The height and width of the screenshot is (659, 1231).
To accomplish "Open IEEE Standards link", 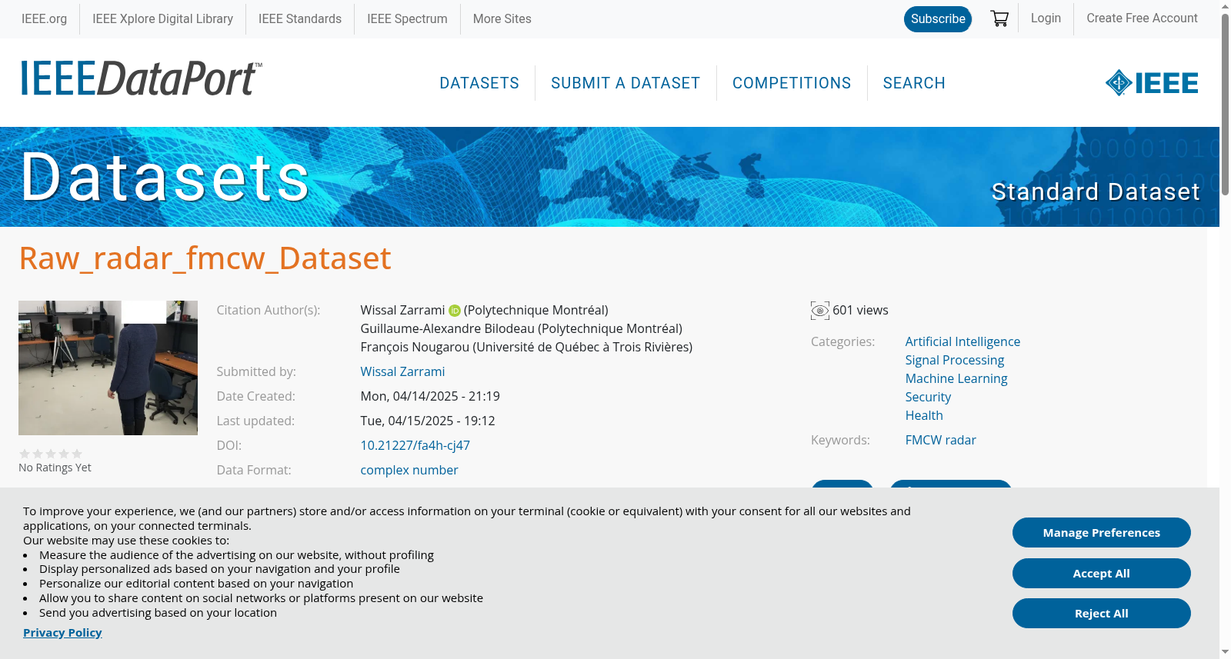I will 300,18.
